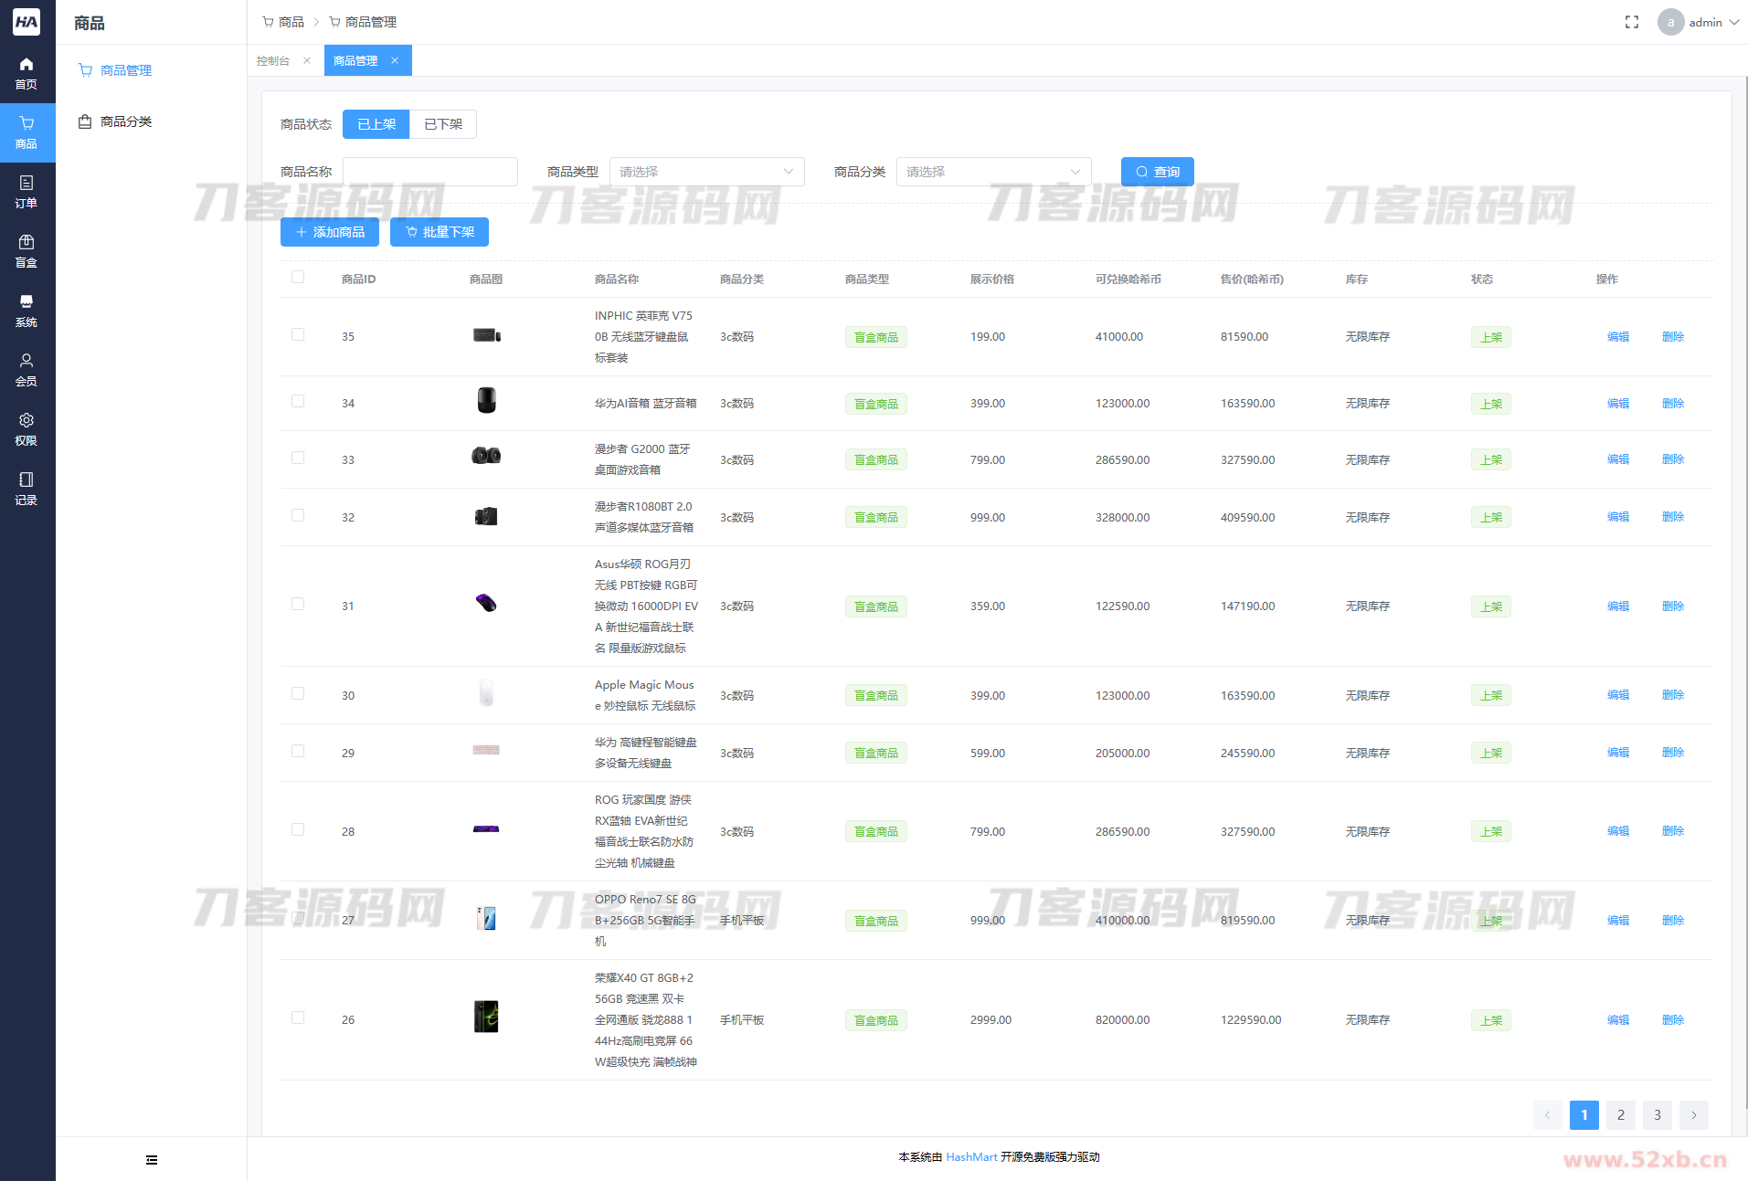Select the checkbox for product ID 35

click(298, 335)
